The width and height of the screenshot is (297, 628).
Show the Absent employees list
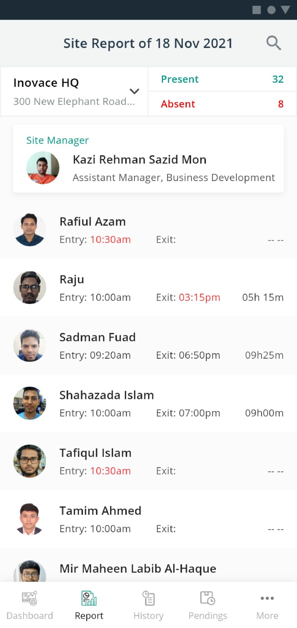pos(222,104)
